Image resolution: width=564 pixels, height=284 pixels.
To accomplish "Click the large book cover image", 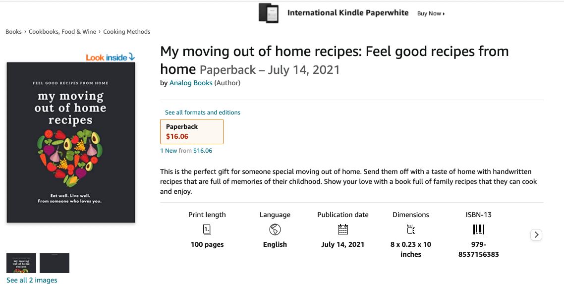I will click(70, 142).
